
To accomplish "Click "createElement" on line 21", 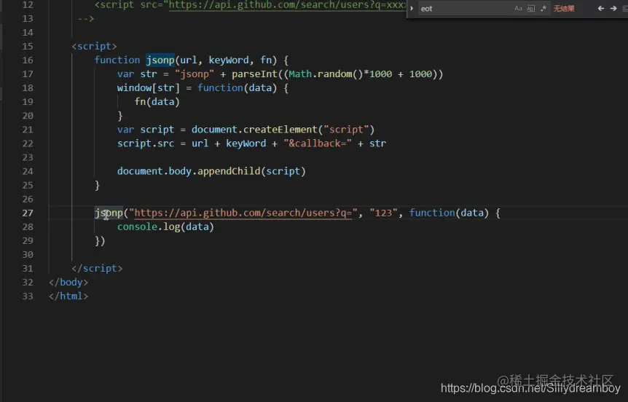I will [x=280, y=130].
